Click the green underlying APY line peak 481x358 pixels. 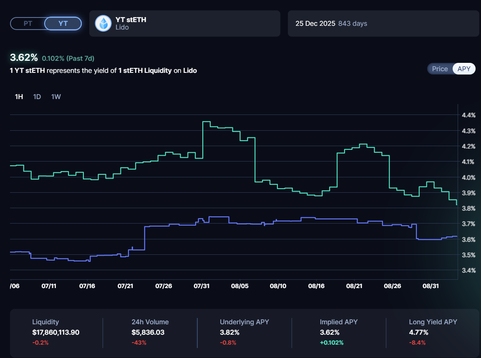pos(206,122)
